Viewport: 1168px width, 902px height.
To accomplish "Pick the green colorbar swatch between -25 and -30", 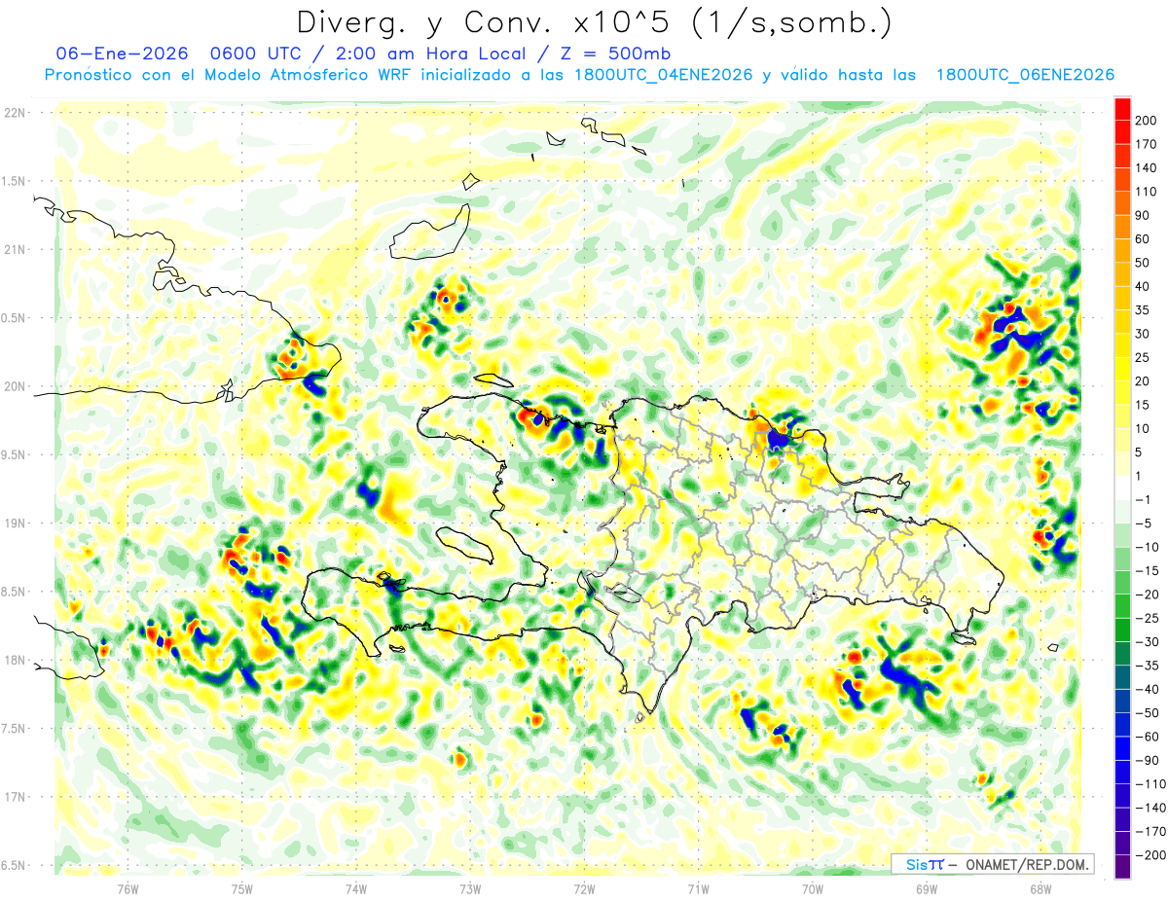I will pos(1122,631).
